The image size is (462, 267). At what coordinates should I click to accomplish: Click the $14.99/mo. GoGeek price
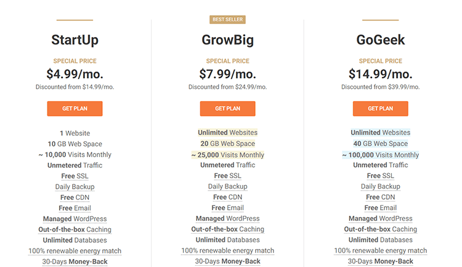[380, 75]
